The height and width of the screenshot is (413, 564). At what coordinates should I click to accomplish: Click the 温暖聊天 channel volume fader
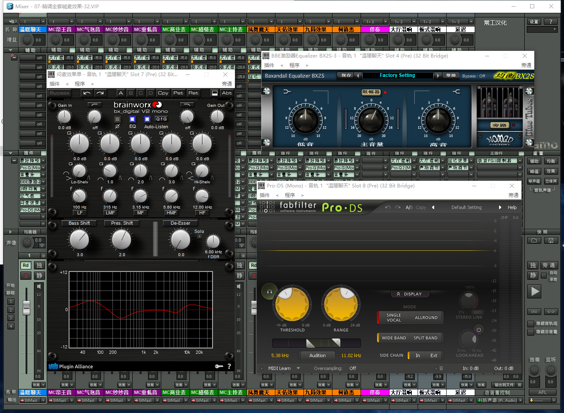(x=26, y=307)
